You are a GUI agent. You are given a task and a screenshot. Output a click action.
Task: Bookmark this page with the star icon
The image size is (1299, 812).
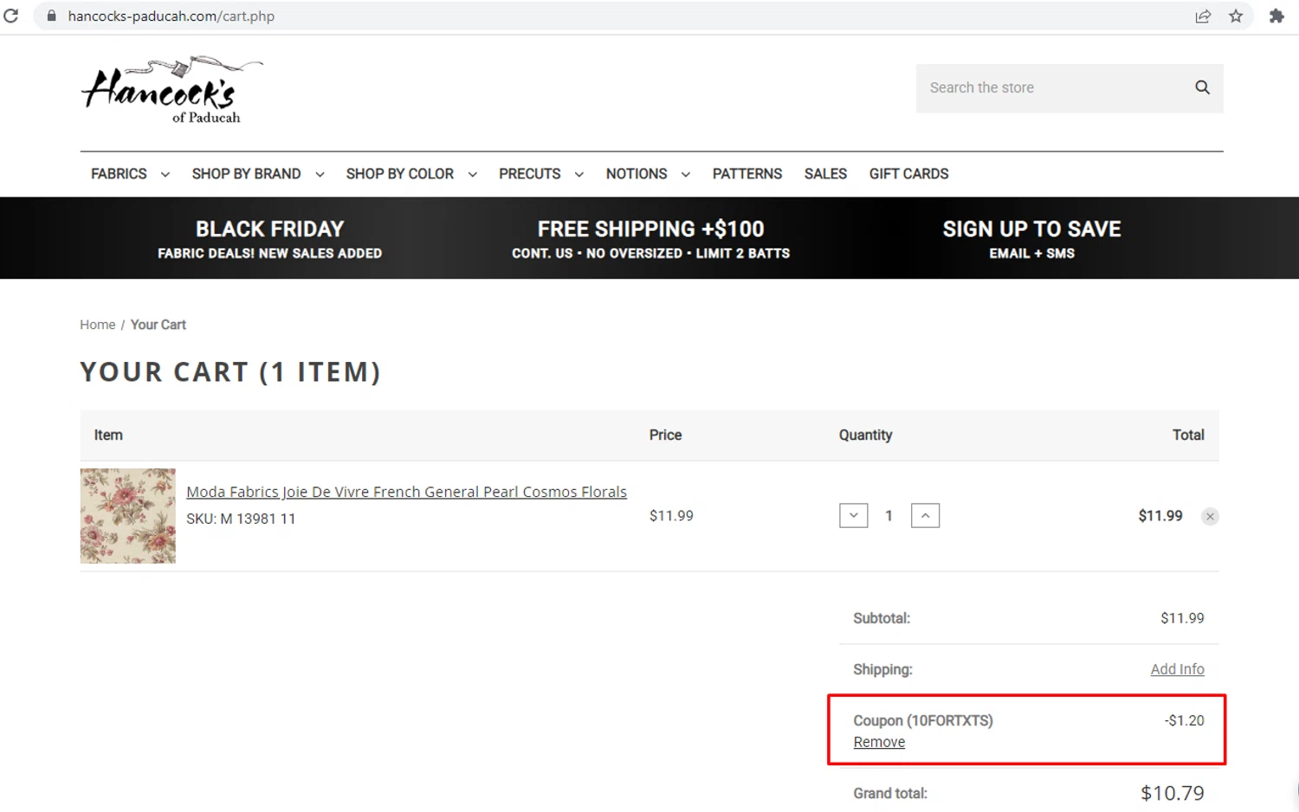[x=1236, y=16]
